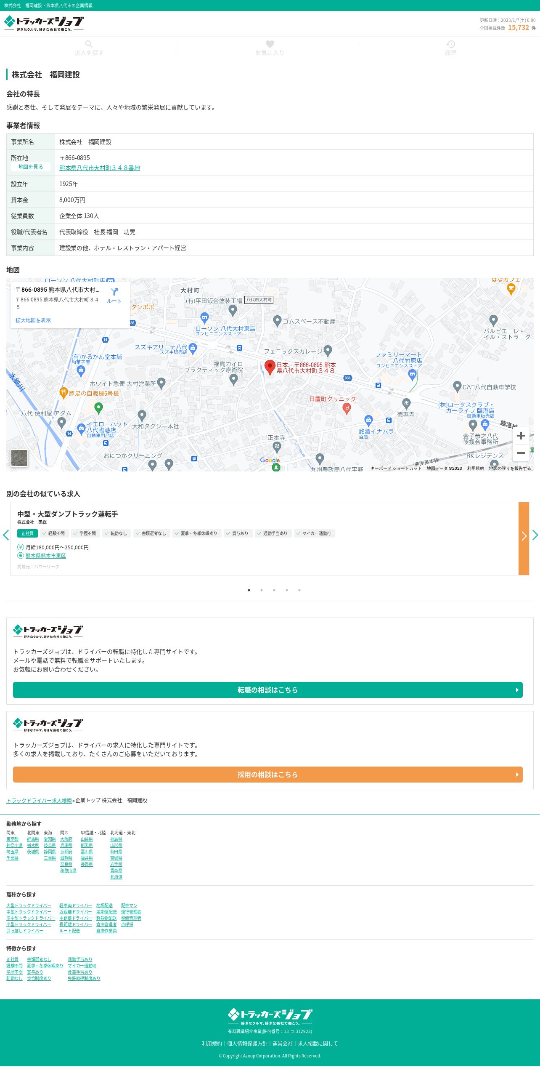Click the 正社員 tag on job card
The width and height of the screenshot is (540, 1081).
pos(27,533)
